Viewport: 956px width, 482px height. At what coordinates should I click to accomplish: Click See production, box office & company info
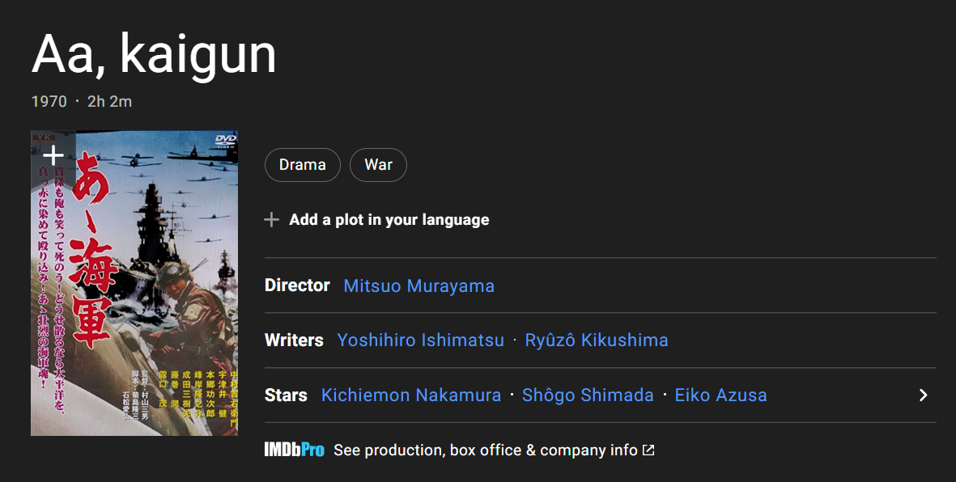[x=486, y=450]
